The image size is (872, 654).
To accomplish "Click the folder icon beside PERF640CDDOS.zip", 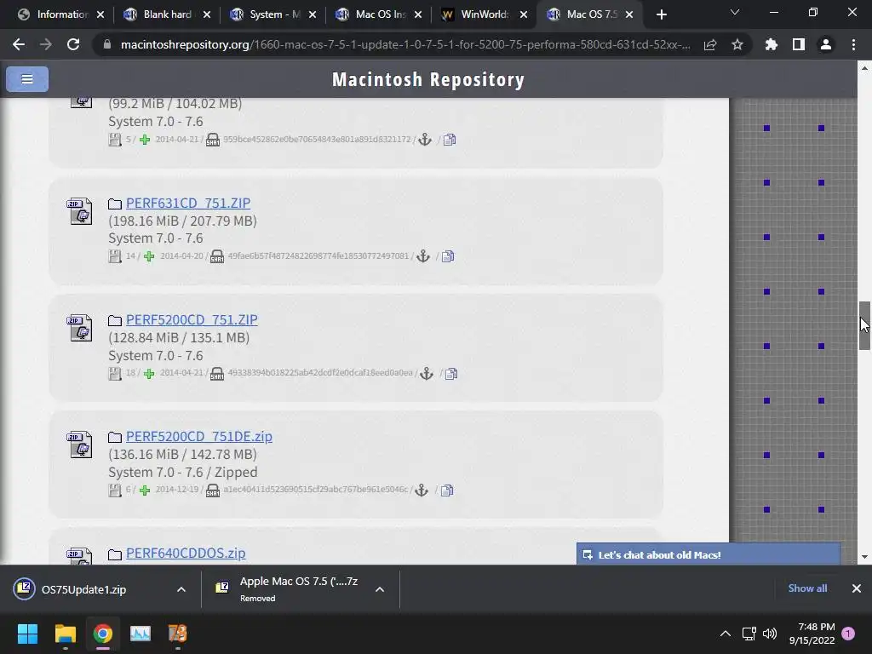I will pyautogui.click(x=115, y=554).
